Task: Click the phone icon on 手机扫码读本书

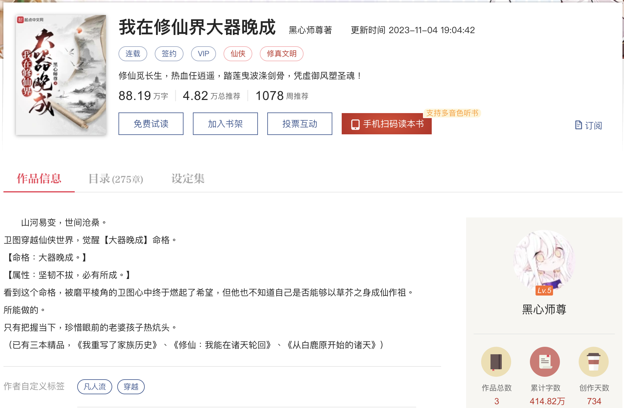Action: [355, 124]
